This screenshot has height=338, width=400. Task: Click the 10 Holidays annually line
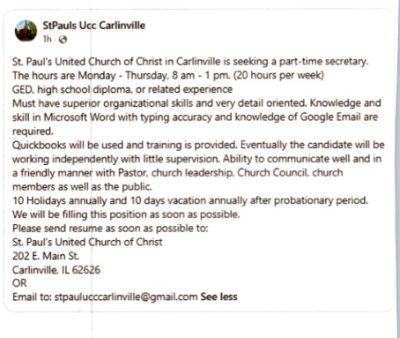190,200
